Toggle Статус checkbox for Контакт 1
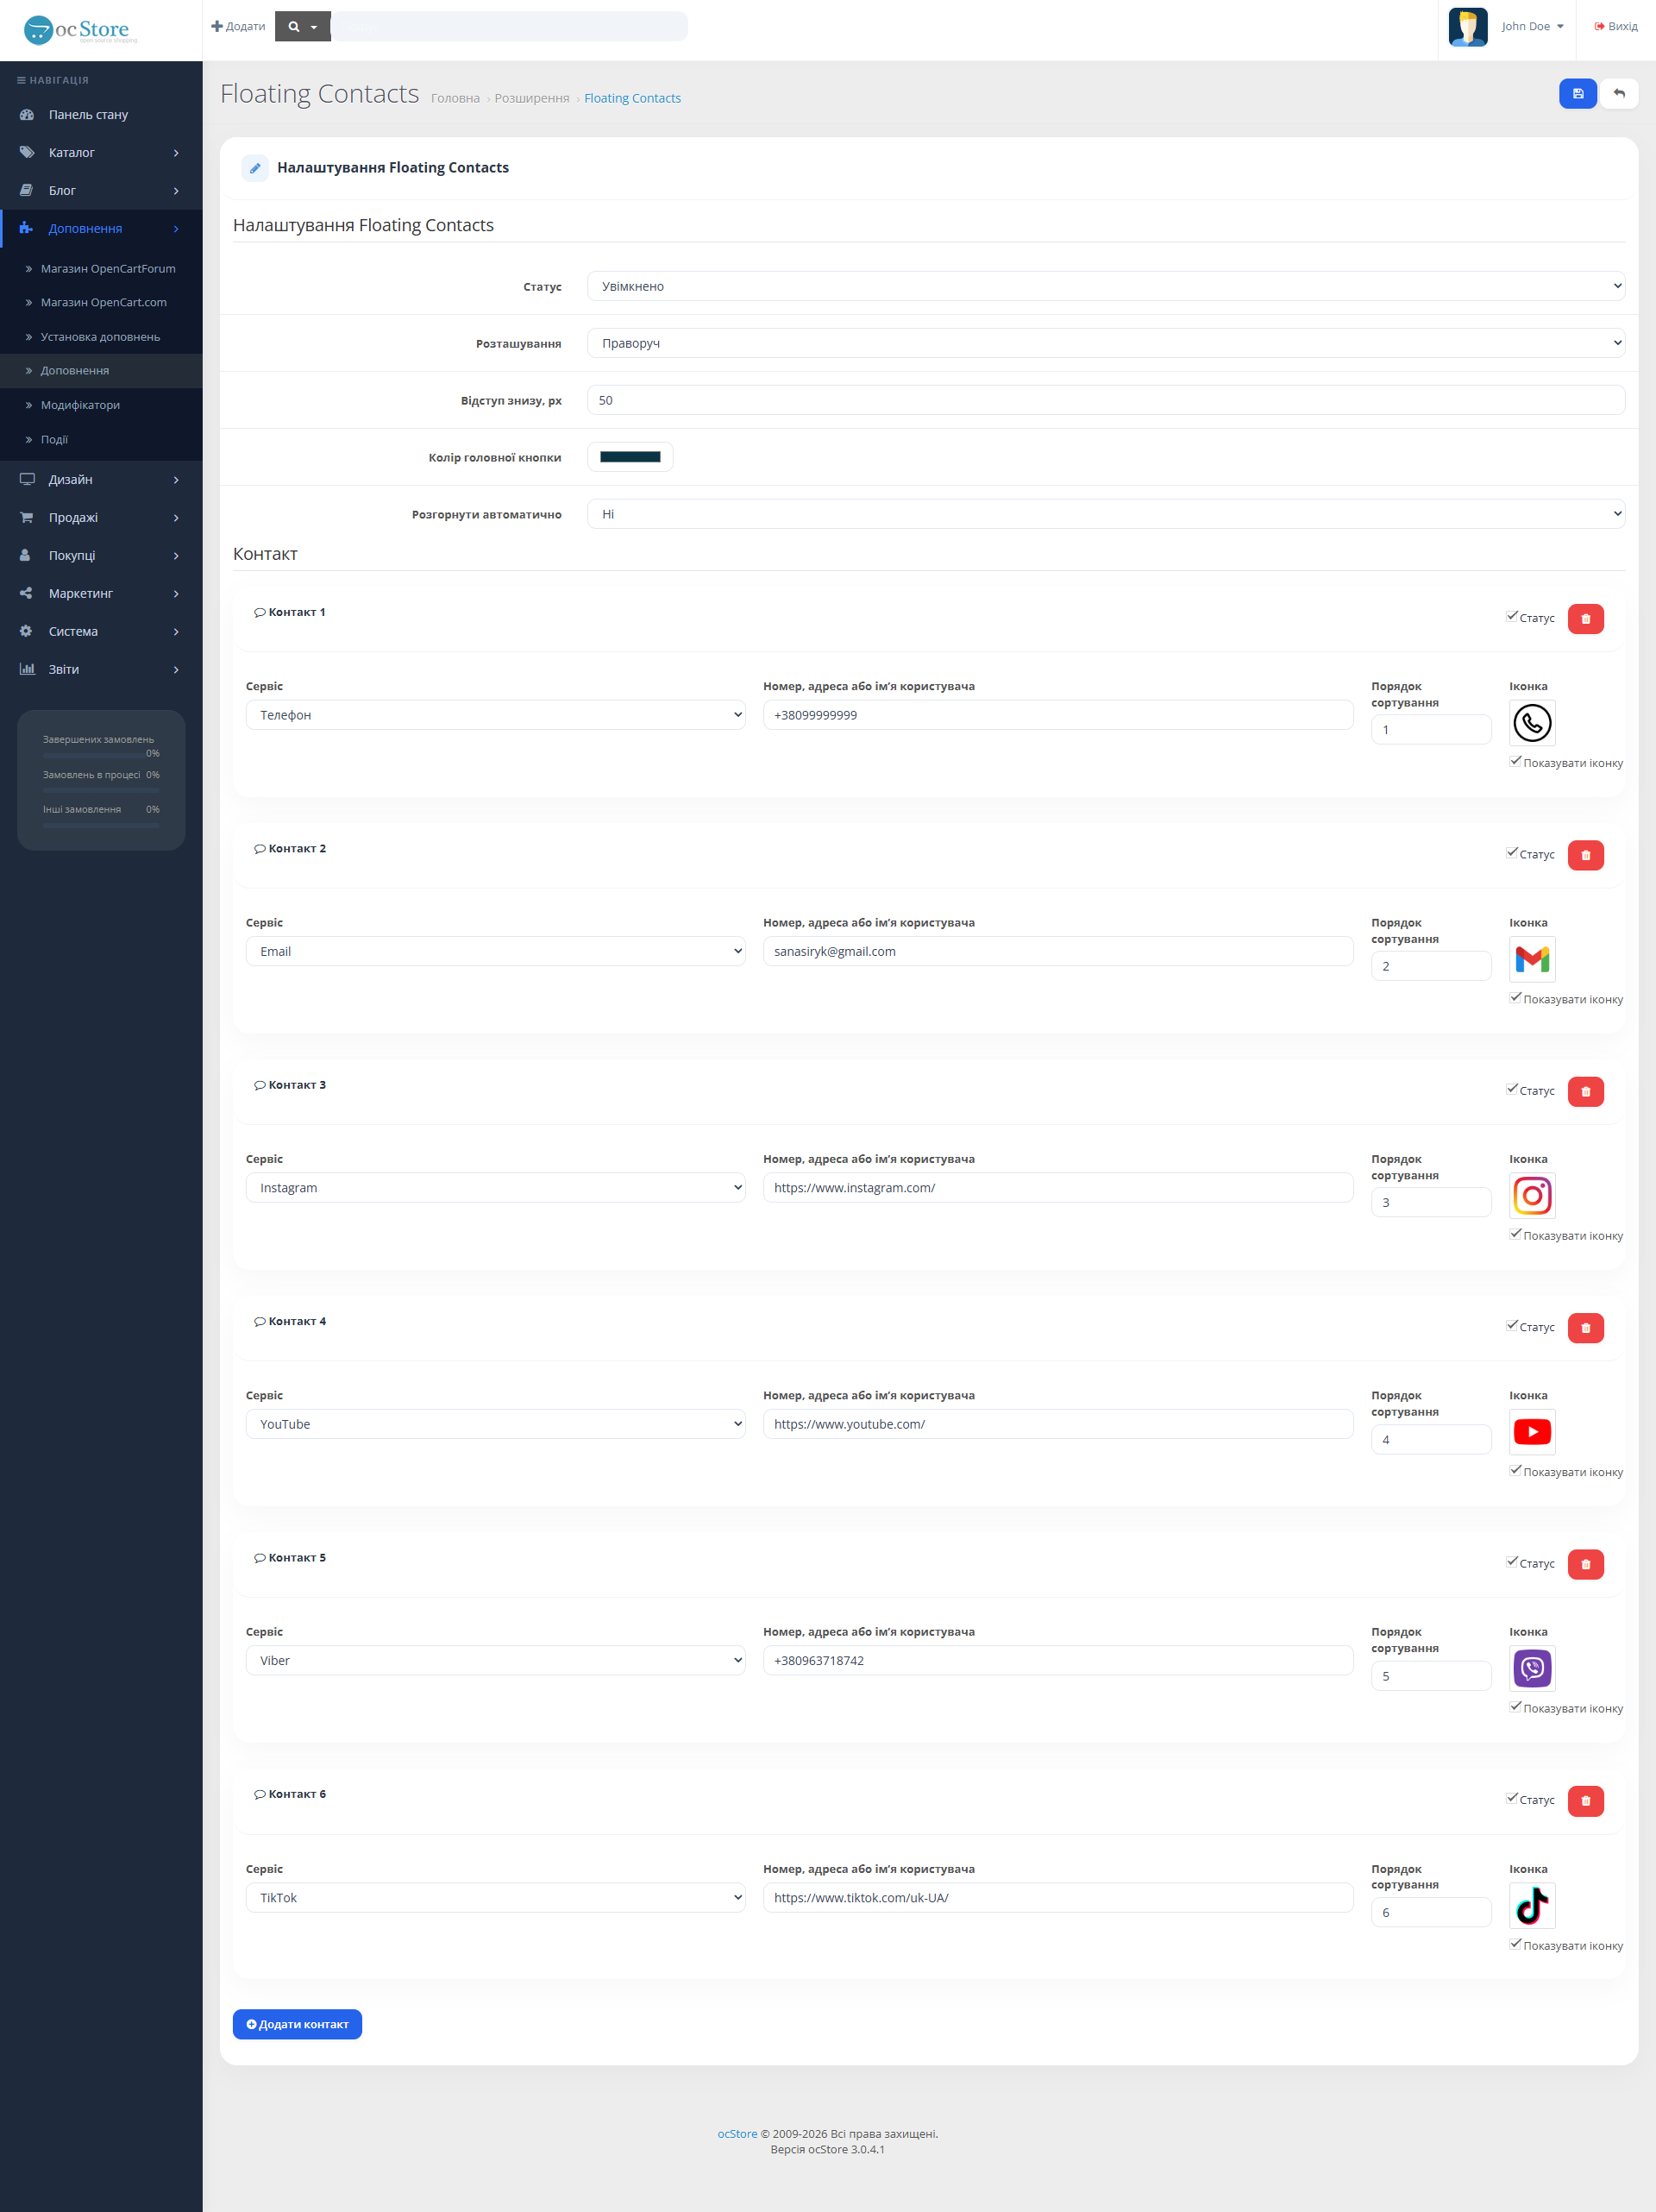This screenshot has width=1656, height=2212. click(x=1512, y=616)
